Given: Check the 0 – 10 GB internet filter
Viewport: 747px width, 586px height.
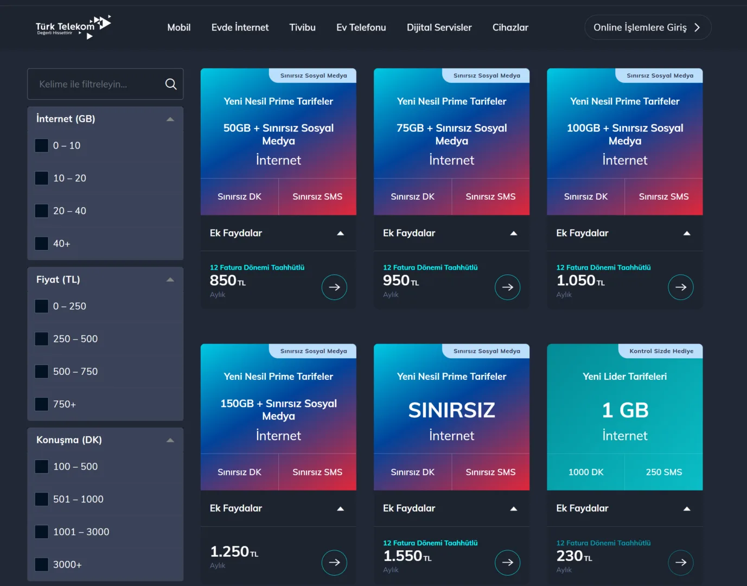Looking at the screenshot, I should 42,145.
